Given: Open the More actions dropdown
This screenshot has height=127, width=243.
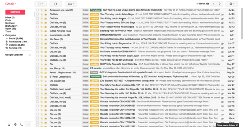Looking at the screenshot, I should pyautogui.click(x=71, y=4).
